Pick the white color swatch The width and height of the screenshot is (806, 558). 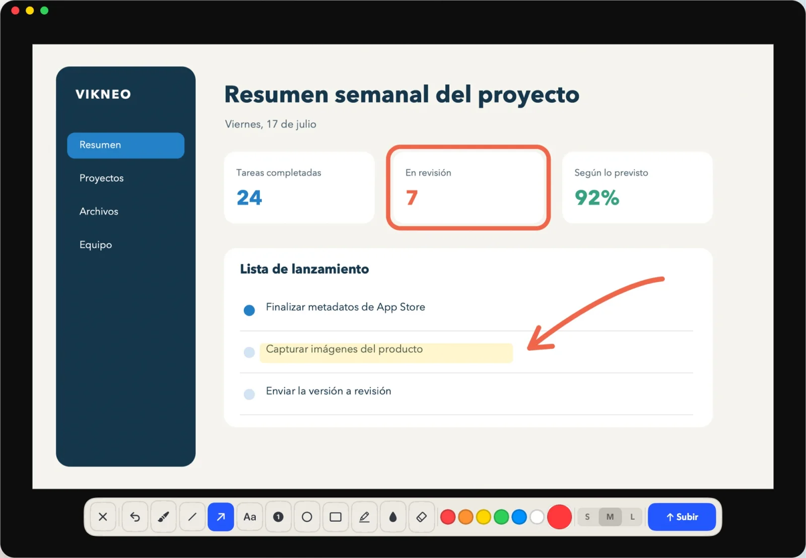pyautogui.click(x=537, y=517)
